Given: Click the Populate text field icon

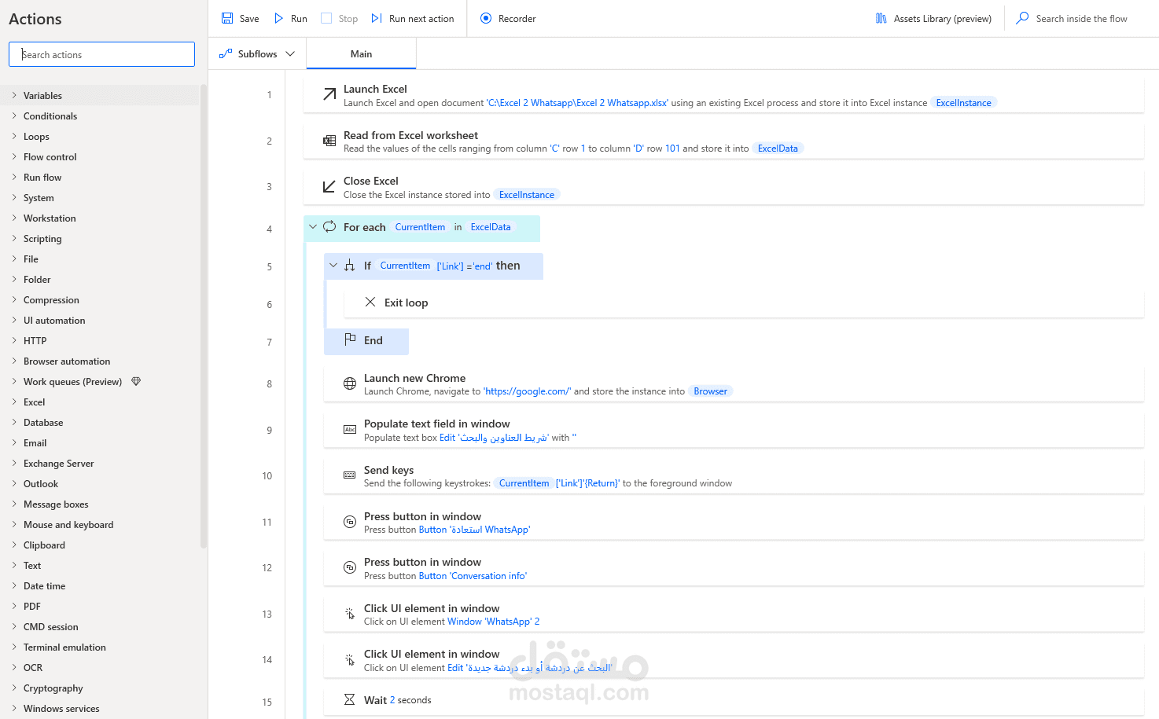Looking at the screenshot, I should 350,430.
